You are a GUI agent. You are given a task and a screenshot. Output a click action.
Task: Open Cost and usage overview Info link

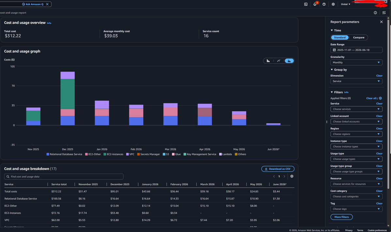pos(49,23)
